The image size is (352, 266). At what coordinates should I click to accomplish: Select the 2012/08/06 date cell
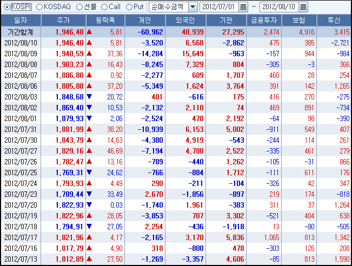coord(21,86)
